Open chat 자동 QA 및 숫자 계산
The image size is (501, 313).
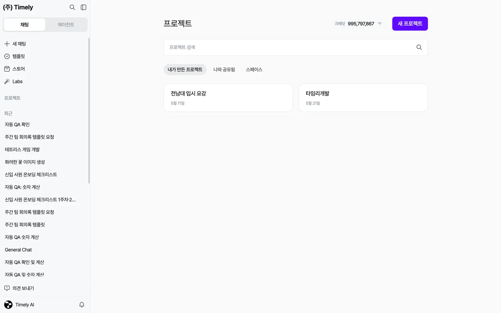44,275
